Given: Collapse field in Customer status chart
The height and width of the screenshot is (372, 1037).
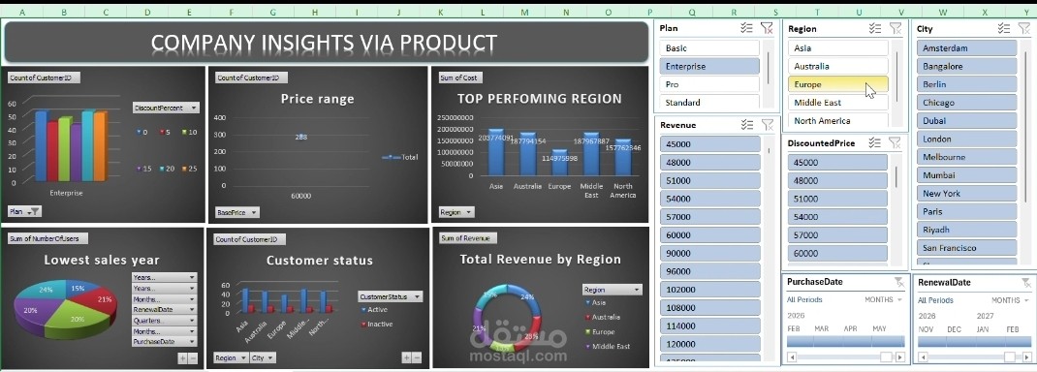Looking at the screenshot, I should (x=417, y=357).
